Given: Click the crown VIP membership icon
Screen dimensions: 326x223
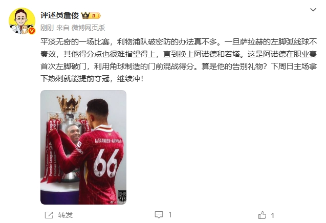Looking at the screenshot, I should [x=85, y=15].
